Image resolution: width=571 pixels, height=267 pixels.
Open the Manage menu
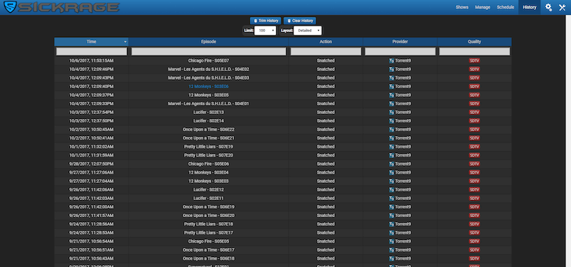(x=482, y=7)
